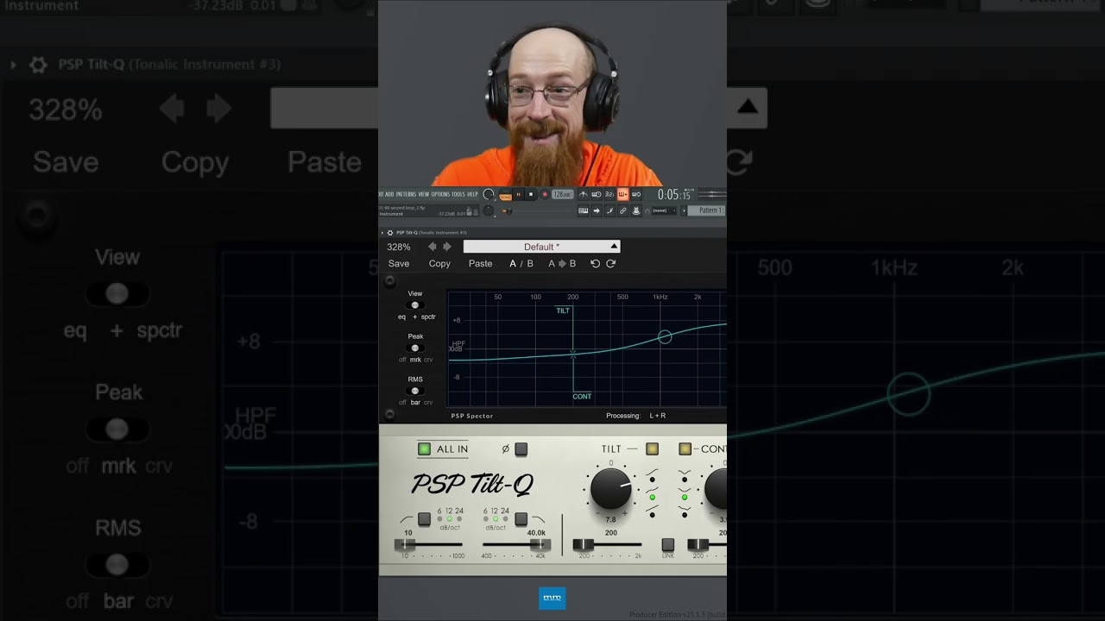Click the red record button
This screenshot has height=621, width=1105.
pyautogui.click(x=545, y=194)
